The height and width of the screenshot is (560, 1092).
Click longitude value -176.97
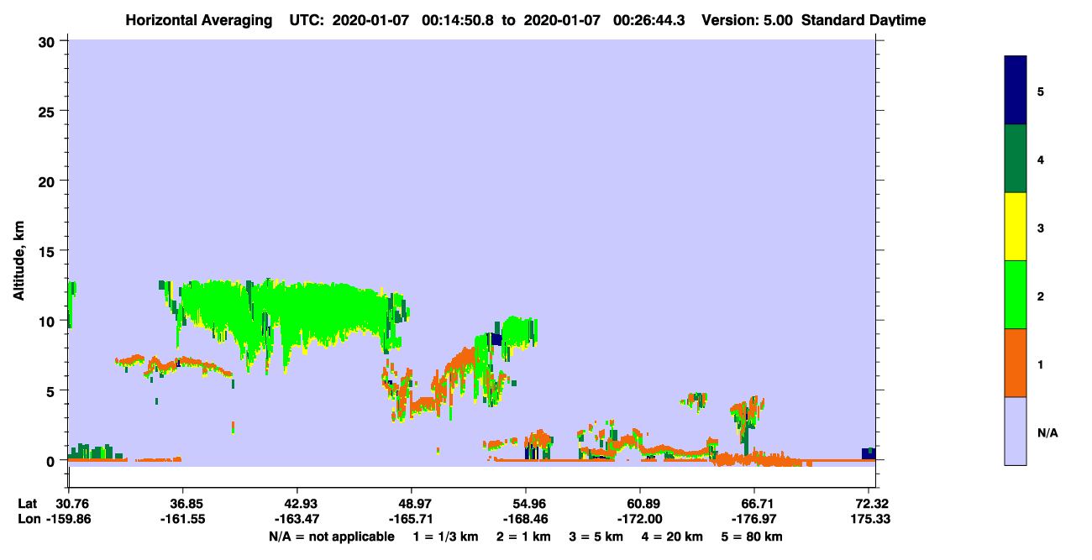tap(754, 519)
